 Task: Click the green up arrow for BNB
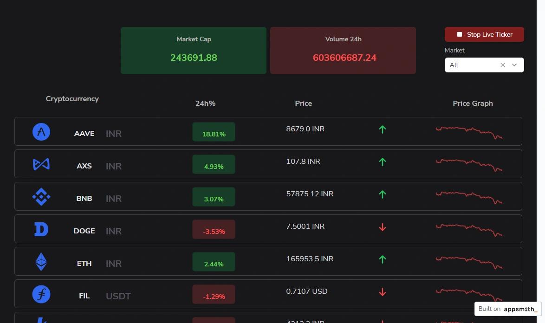[383, 194]
